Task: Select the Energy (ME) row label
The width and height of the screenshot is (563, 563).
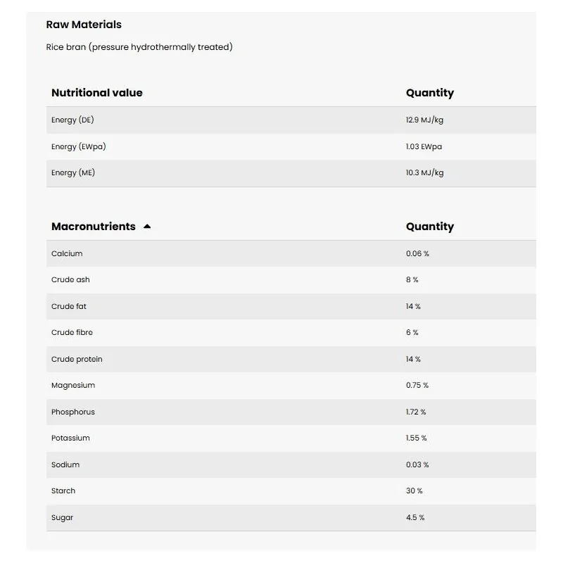Action: (x=73, y=172)
